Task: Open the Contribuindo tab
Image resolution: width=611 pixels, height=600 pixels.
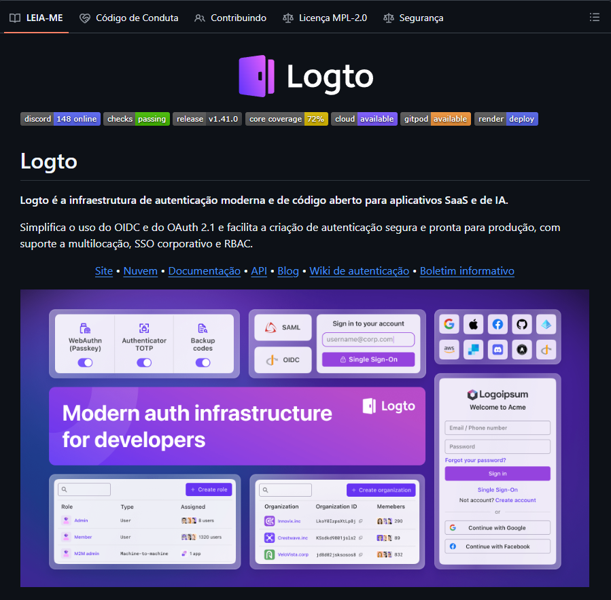Action: click(x=230, y=18)
